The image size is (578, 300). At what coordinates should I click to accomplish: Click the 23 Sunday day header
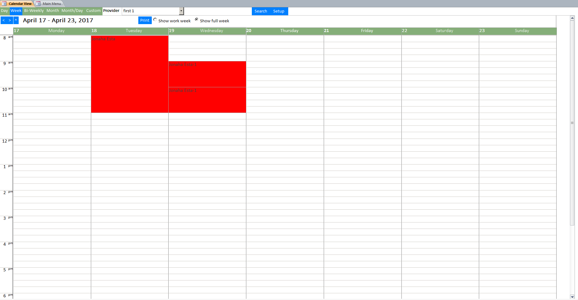coord(518,31)
